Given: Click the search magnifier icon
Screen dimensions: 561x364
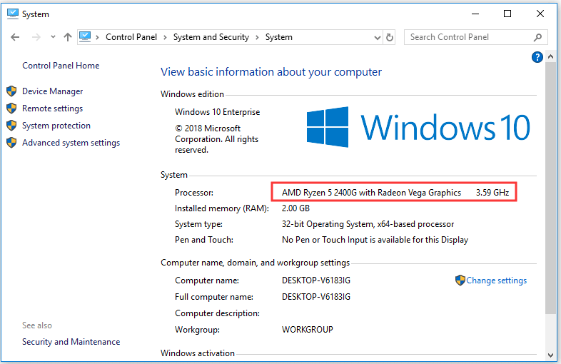Looking at the screenshot, I should point(537,37).
